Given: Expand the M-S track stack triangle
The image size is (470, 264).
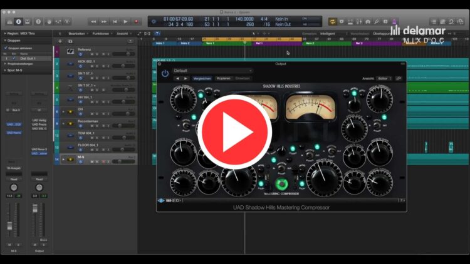Looking at the screenshot, I should point(63,160).
